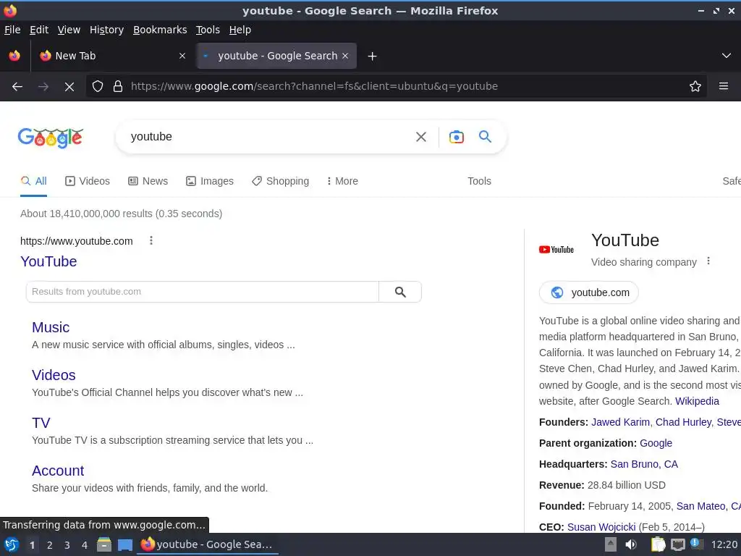The width and height of the screenshot is (741, 556).
Task: Show desktop using the blue taskbar icon
Action: [x=125, y=545]
